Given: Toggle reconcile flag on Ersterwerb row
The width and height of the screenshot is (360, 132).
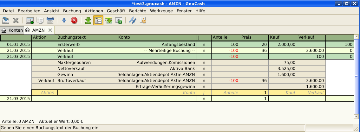Looking at the screenshot, I should (204, 45).
